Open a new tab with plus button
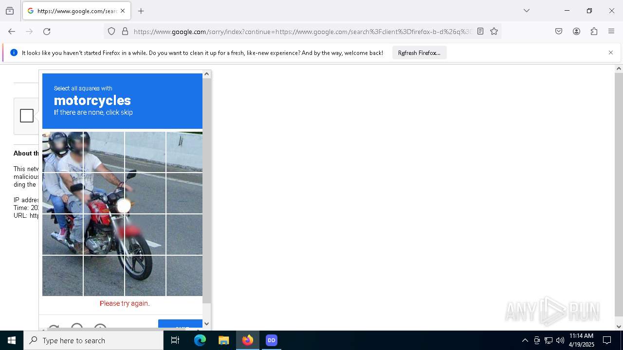623x350 pixels. (x=141, y=11)
